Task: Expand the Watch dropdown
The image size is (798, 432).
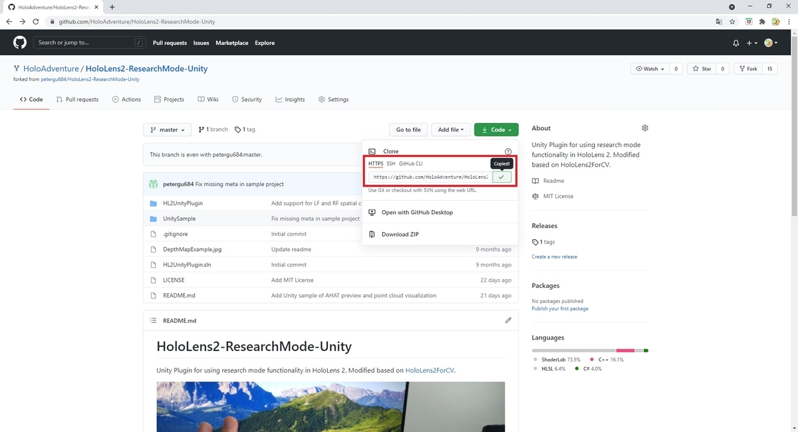Action: (650, 68)
